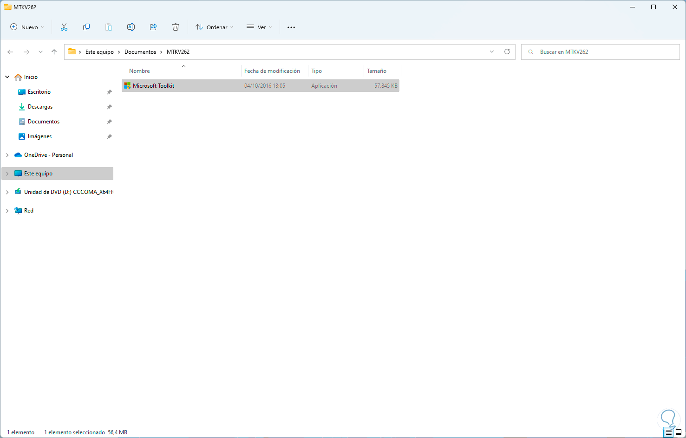Open Inicio in the navigation pane
Viewport: 686px width, 438px height.
pyautogui.click(x=31, y=77)
